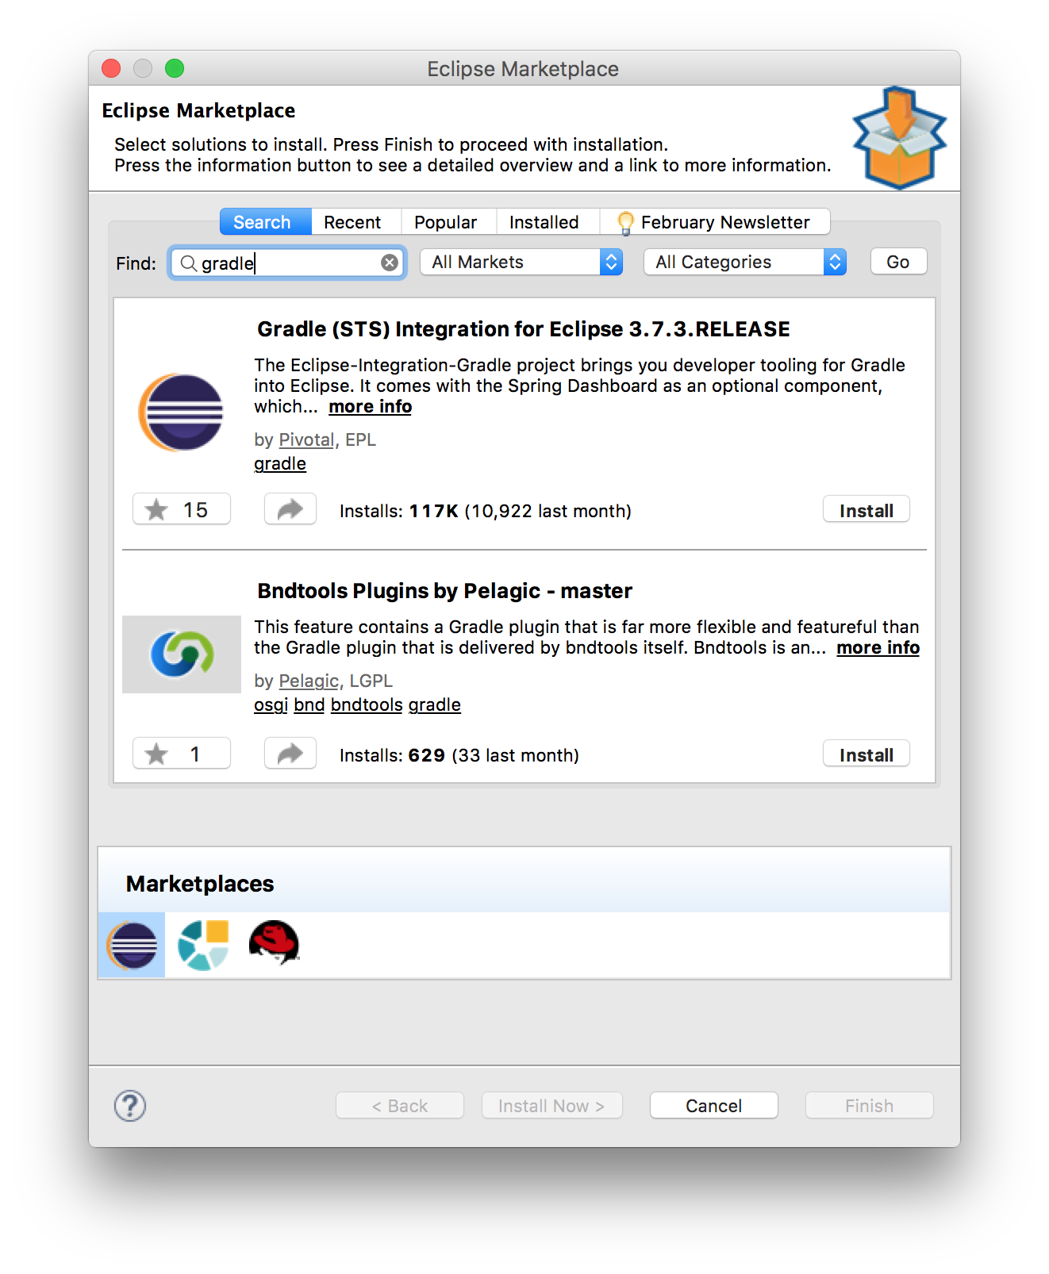Open more info for Bndtools Plugins
Screen dimensions: 1049x1274
click(x=878, y=648)
